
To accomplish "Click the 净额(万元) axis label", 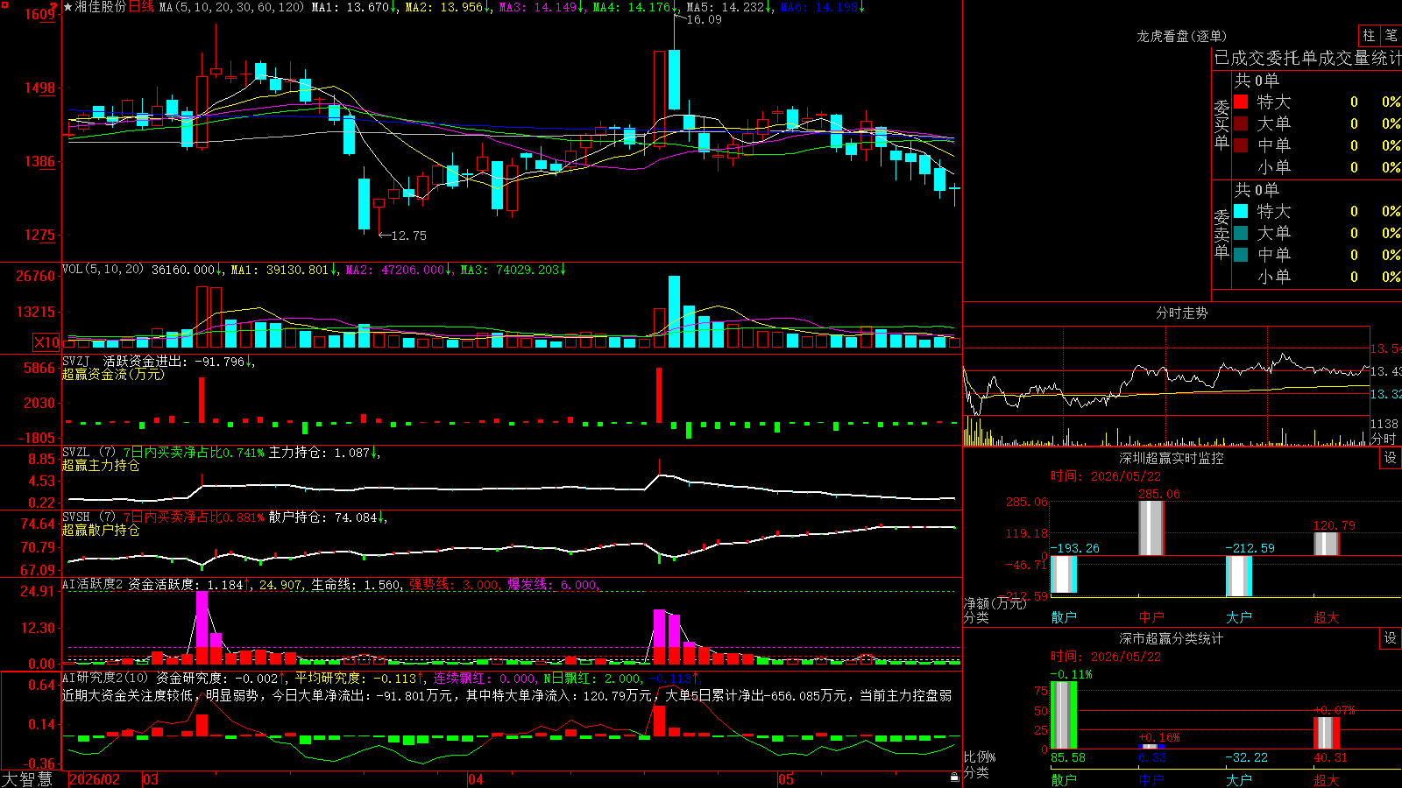I will point(995,603).
